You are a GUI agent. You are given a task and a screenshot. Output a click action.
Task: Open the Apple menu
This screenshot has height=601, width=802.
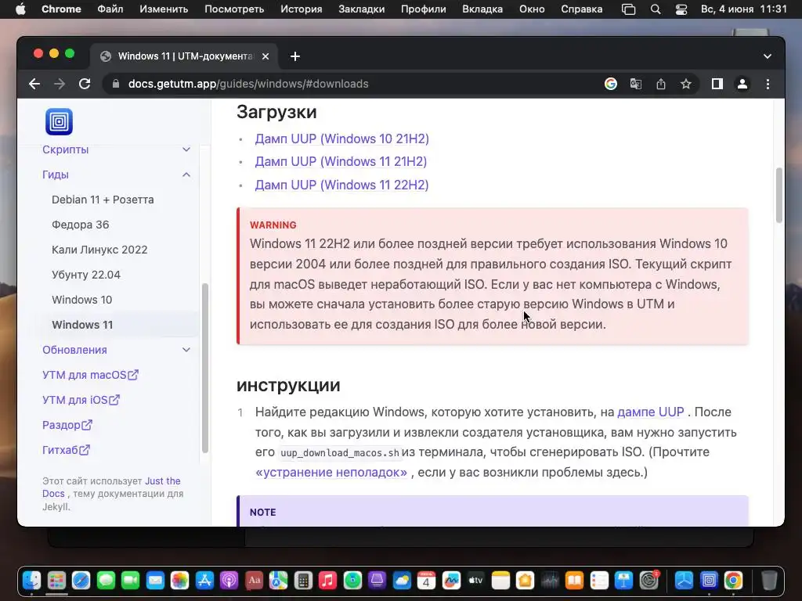20,9
